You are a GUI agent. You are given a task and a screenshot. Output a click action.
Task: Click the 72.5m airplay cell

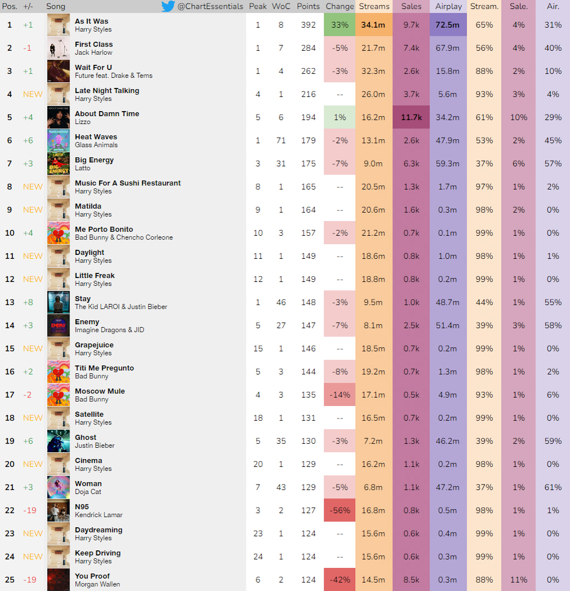coord(448,25)
